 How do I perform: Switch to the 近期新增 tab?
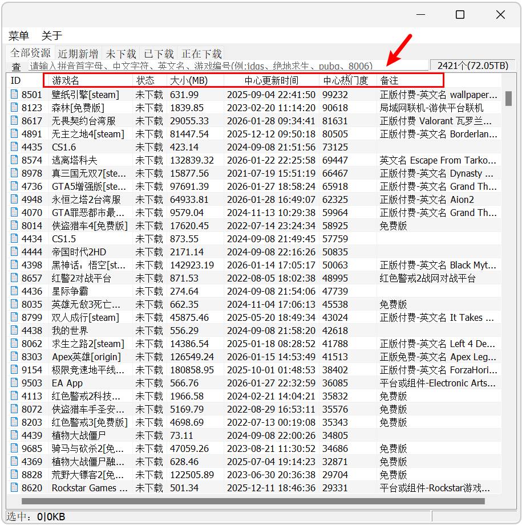[x=78, y=54]
